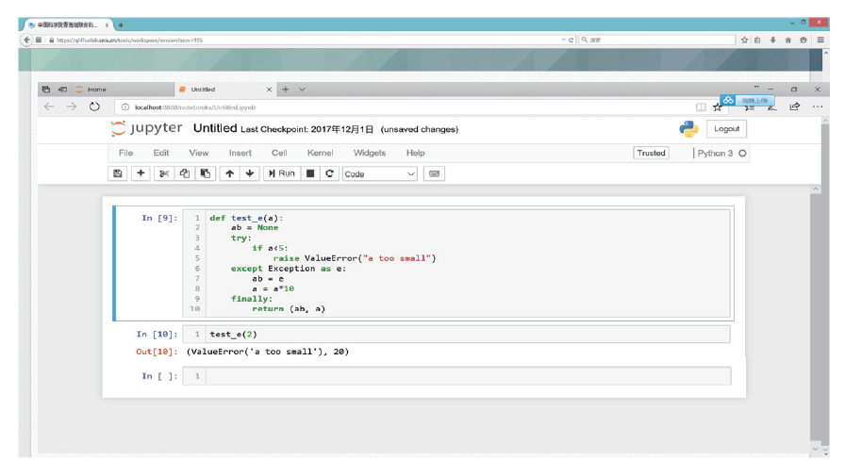Rename notebook by clicking Untitled title
Viewport: 845px width, 476px height.
(x=215, y=128)
